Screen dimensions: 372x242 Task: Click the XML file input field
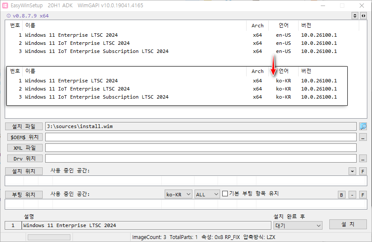pos(201,148)
